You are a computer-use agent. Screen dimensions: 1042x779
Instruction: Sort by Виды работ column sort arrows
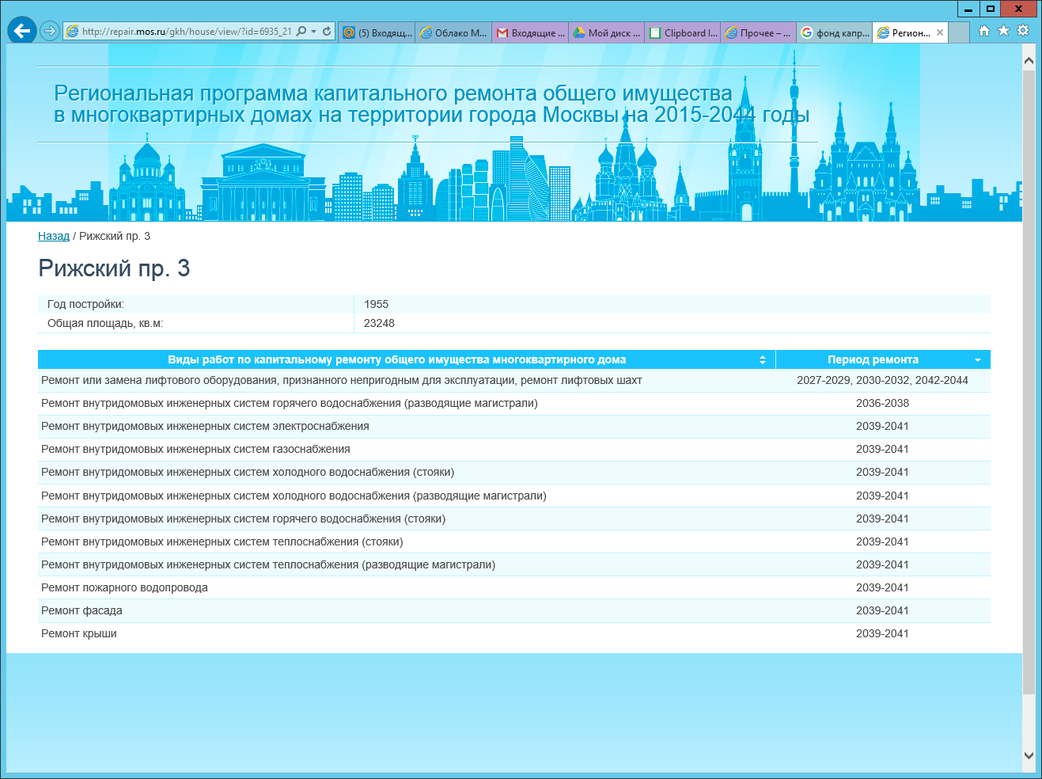tap(763, 359)
